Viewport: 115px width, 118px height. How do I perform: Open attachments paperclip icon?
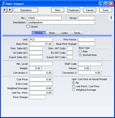click(x=111, y=18)
